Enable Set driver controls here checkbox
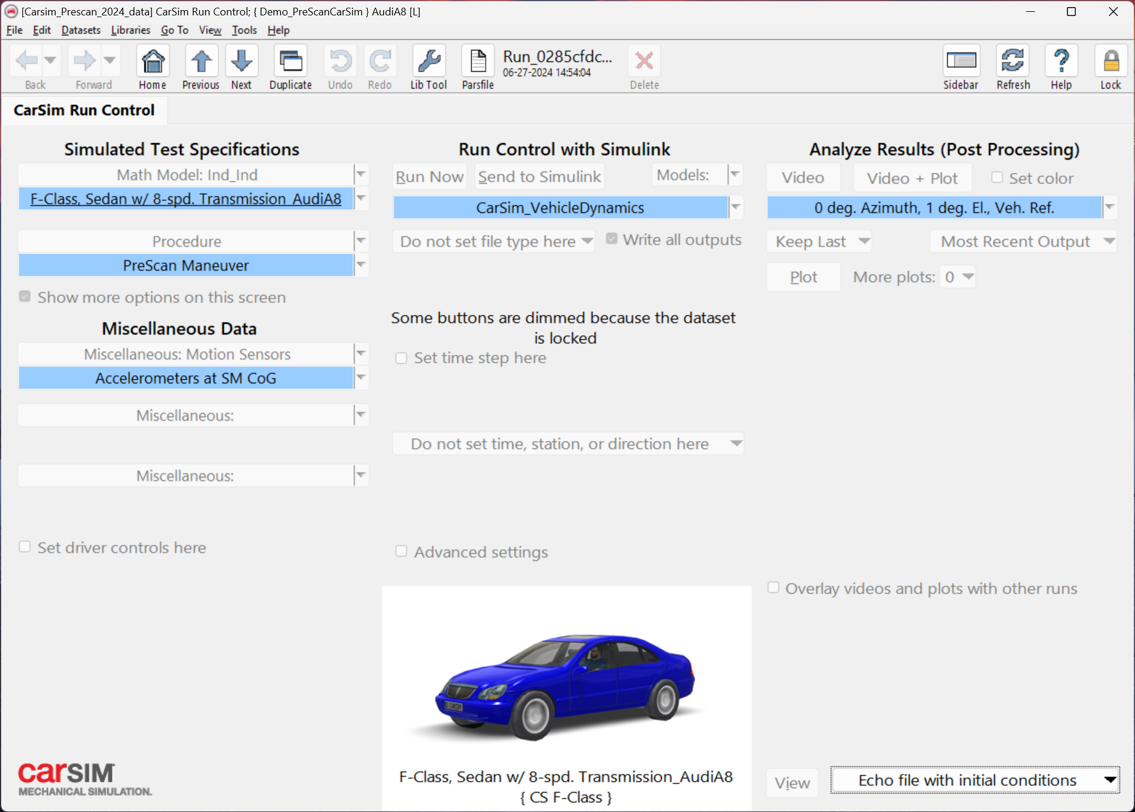 (25, 546)
